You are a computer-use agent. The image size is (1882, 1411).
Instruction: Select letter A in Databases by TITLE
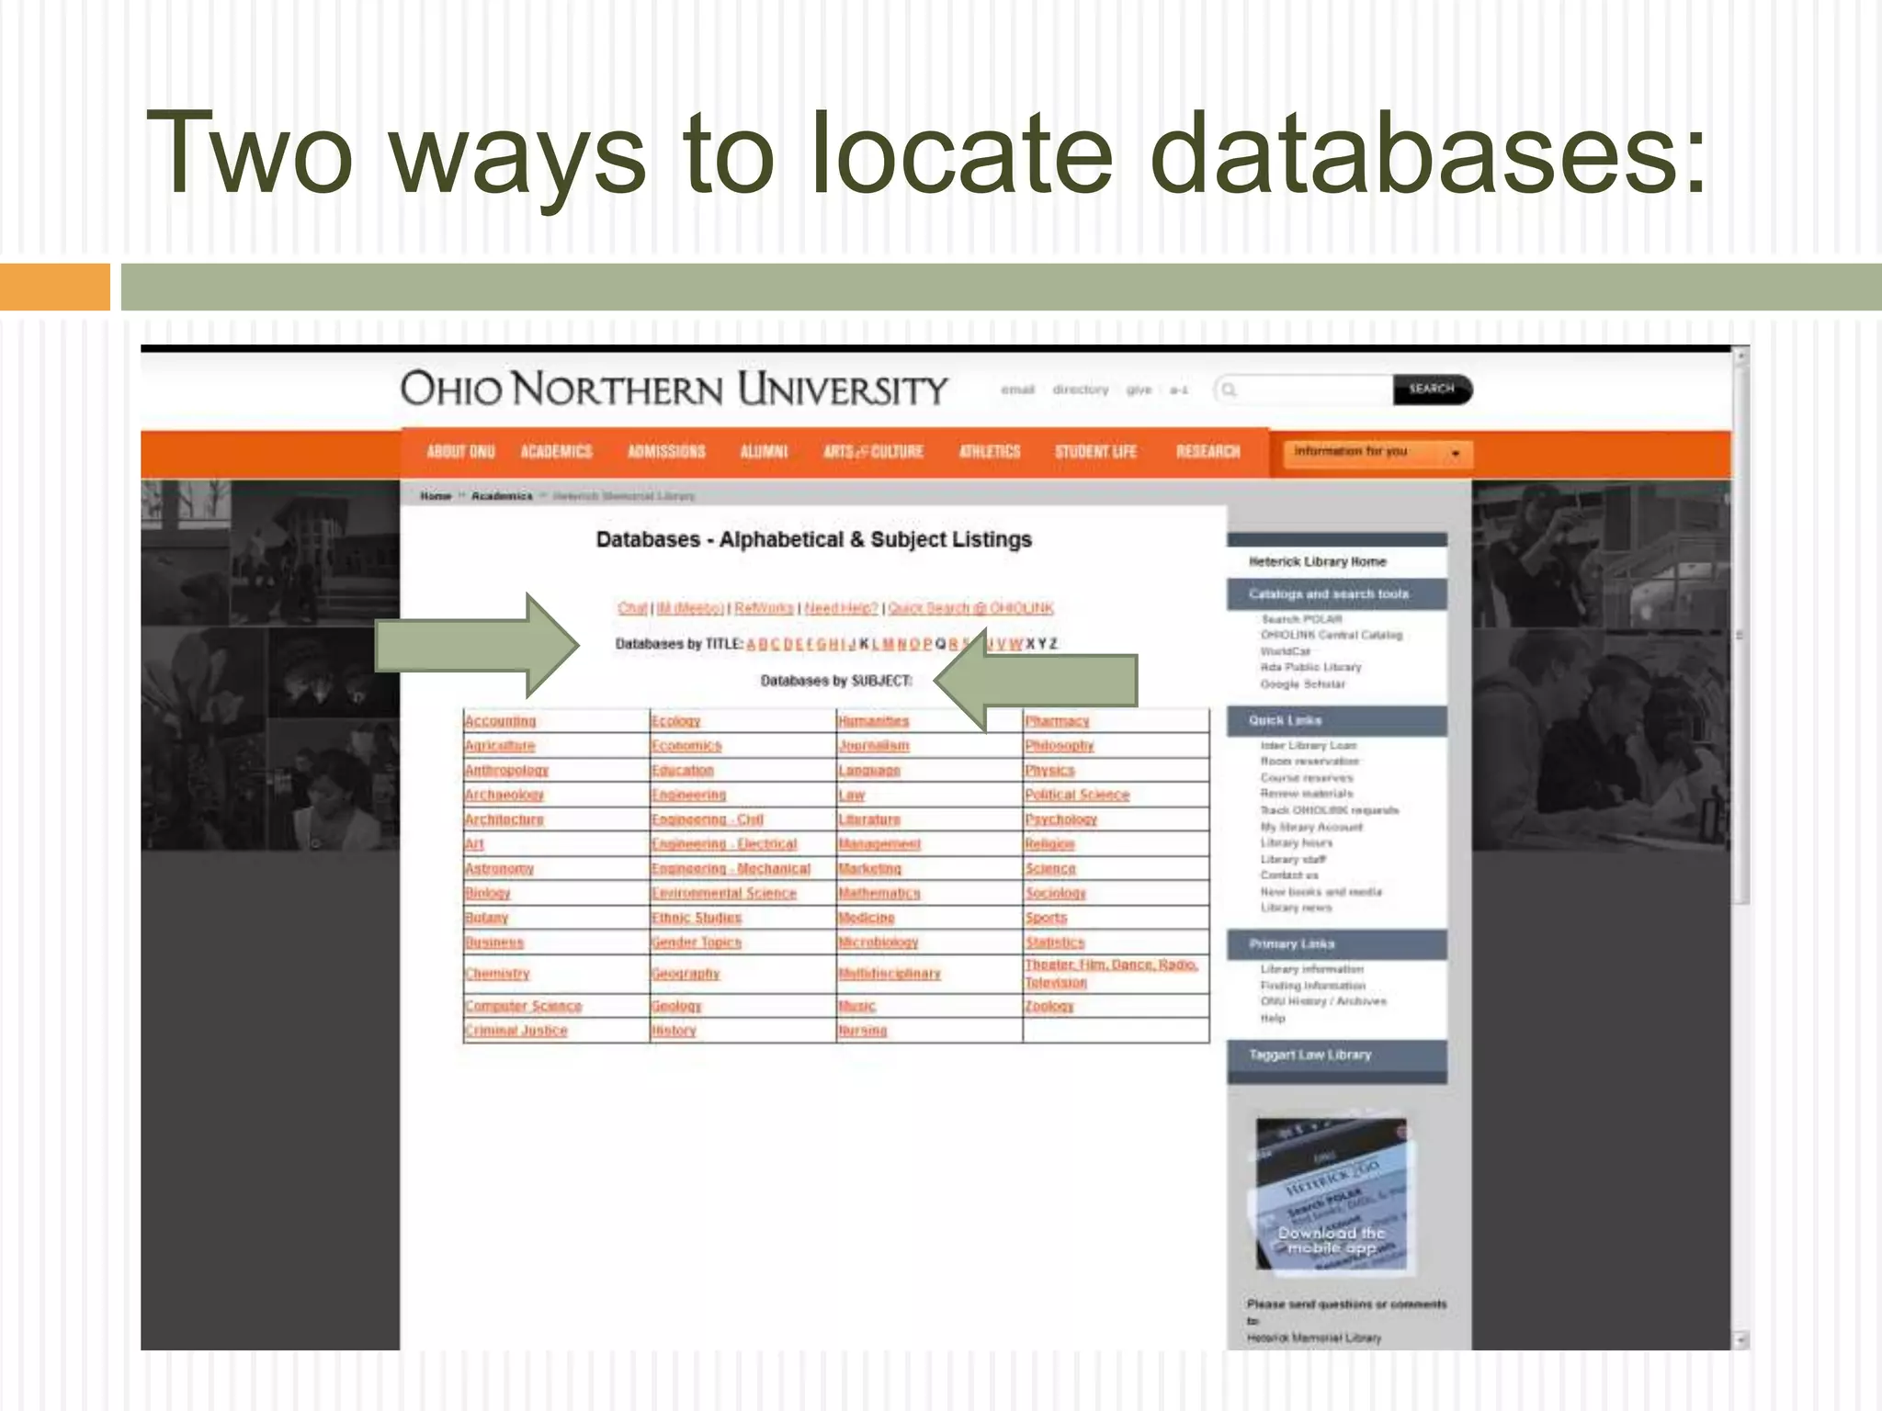[751, 644]
